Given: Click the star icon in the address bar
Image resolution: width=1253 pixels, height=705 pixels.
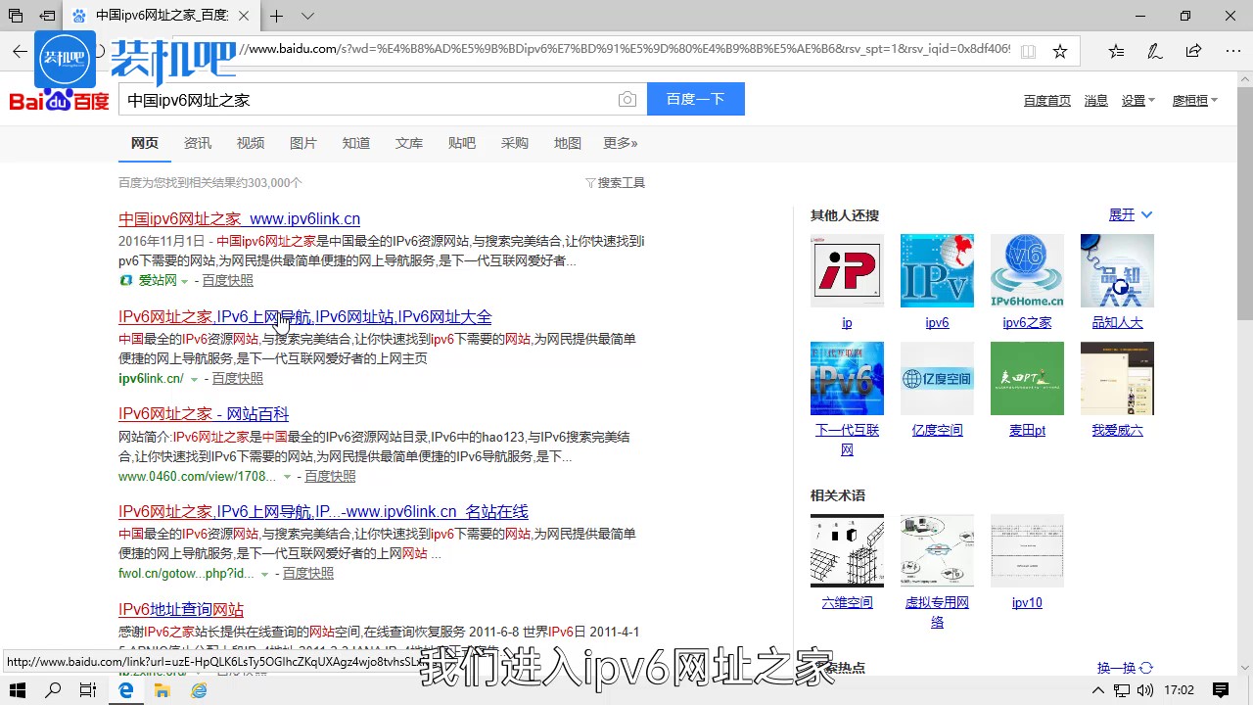Looking at the screenshot, I should coord(1060,50).
